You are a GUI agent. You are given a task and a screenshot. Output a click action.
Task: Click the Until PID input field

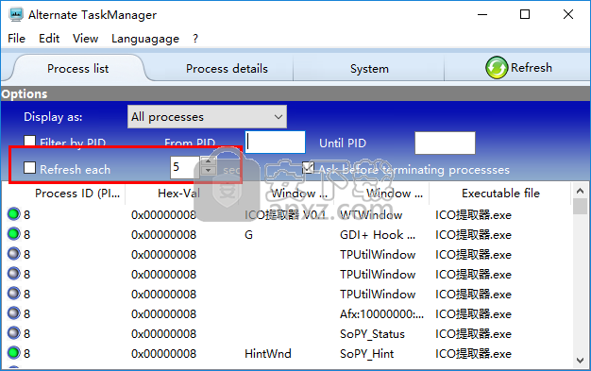point(445,143)
